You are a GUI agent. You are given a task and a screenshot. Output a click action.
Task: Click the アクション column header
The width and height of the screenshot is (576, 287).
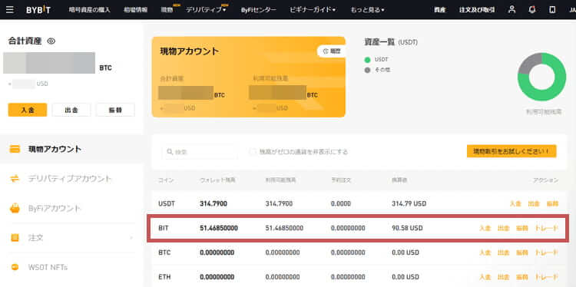(545, 180)
